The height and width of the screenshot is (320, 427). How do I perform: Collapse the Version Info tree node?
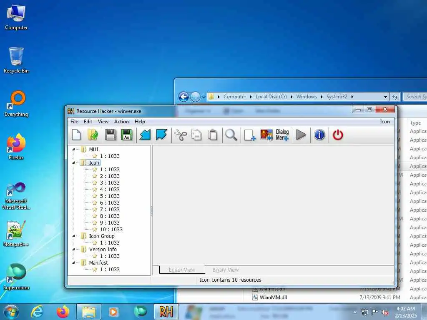click(73, 250)
